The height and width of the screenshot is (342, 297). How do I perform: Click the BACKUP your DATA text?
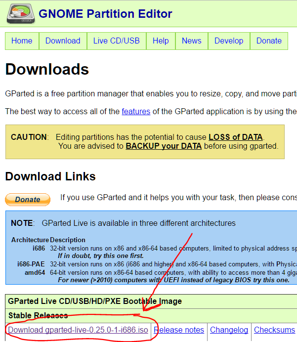(x=164, y=146)
